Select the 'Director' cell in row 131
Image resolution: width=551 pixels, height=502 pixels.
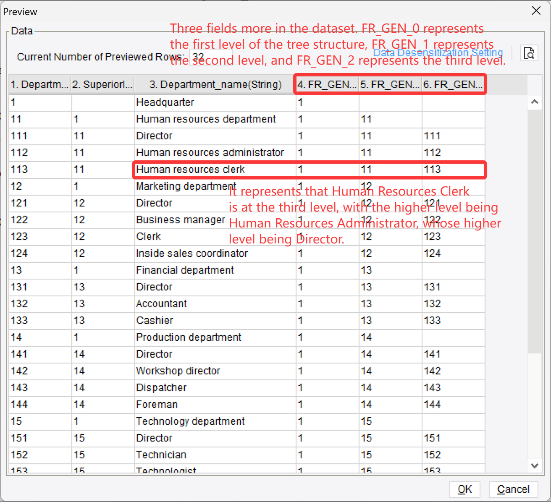215,287
